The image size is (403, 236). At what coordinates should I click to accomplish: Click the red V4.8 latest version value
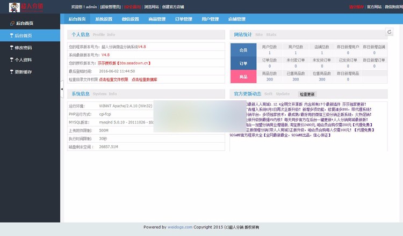pos(106,55)
